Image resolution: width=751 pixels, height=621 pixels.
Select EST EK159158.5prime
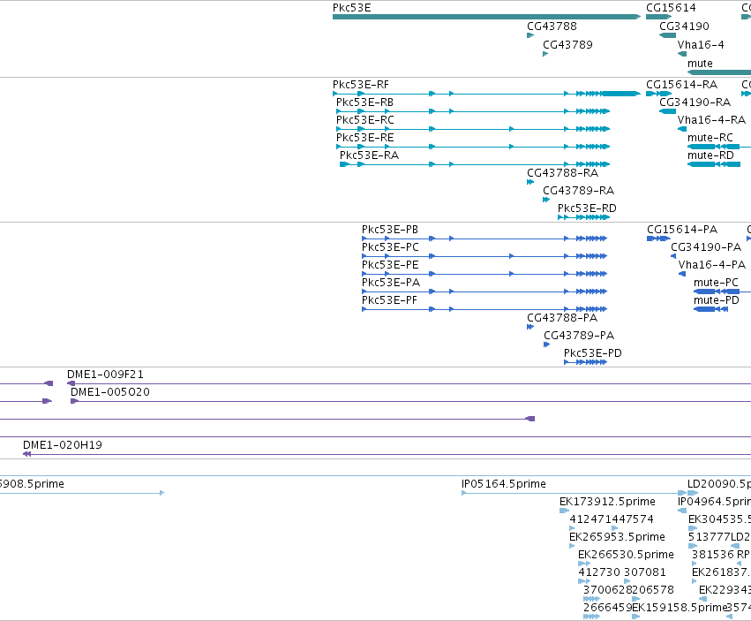pyautogui.click(x=680, y=608)
